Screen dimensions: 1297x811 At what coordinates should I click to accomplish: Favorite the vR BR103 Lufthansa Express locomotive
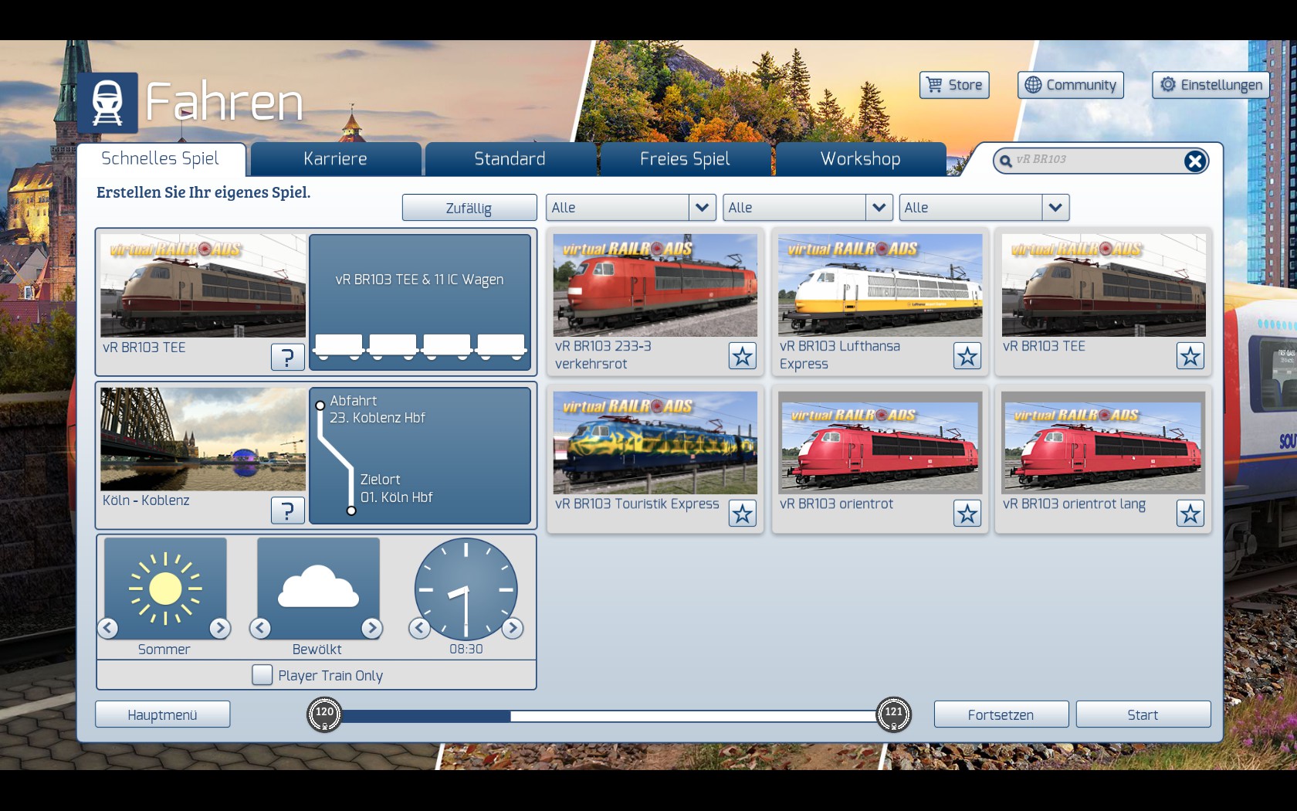pyautogui.click(x=967, y=356)
